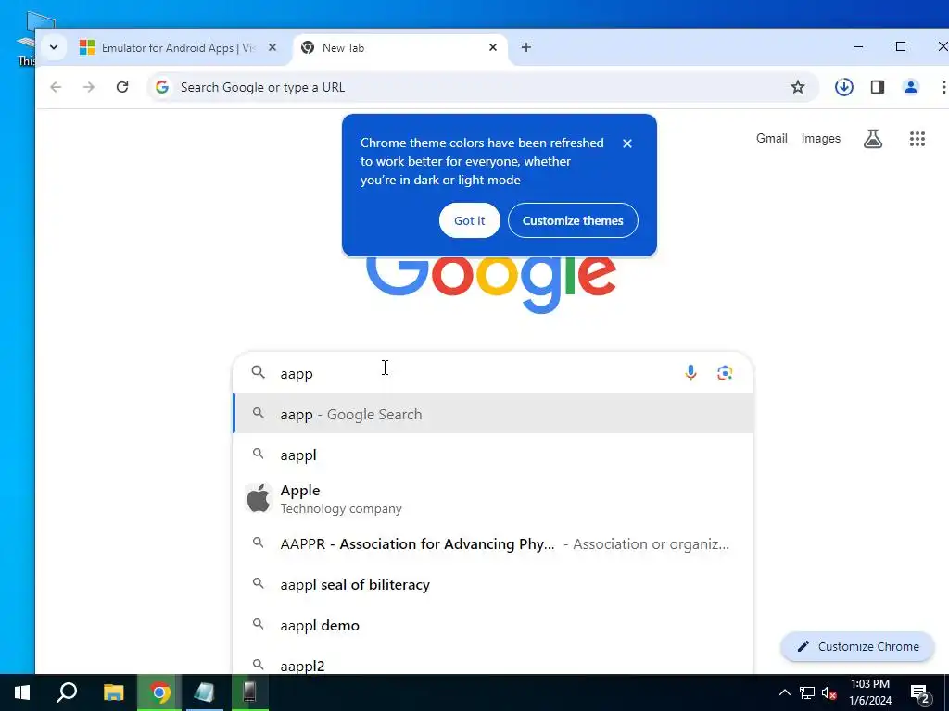Image resolution: width=949 pixels, height=711 pixels.
Task: Open the Gmail link
Action: click(772, 139)
